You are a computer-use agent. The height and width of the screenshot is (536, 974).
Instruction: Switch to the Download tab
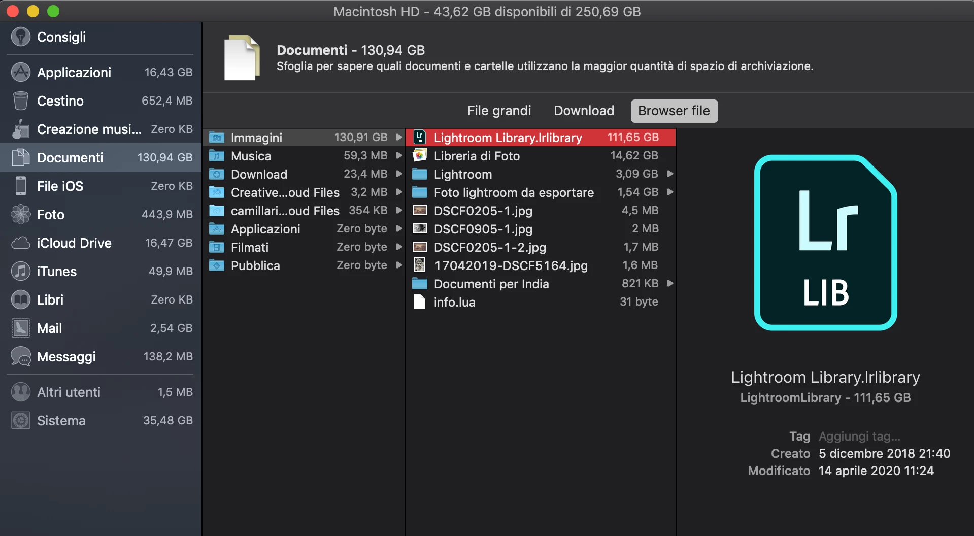(584, 111)
